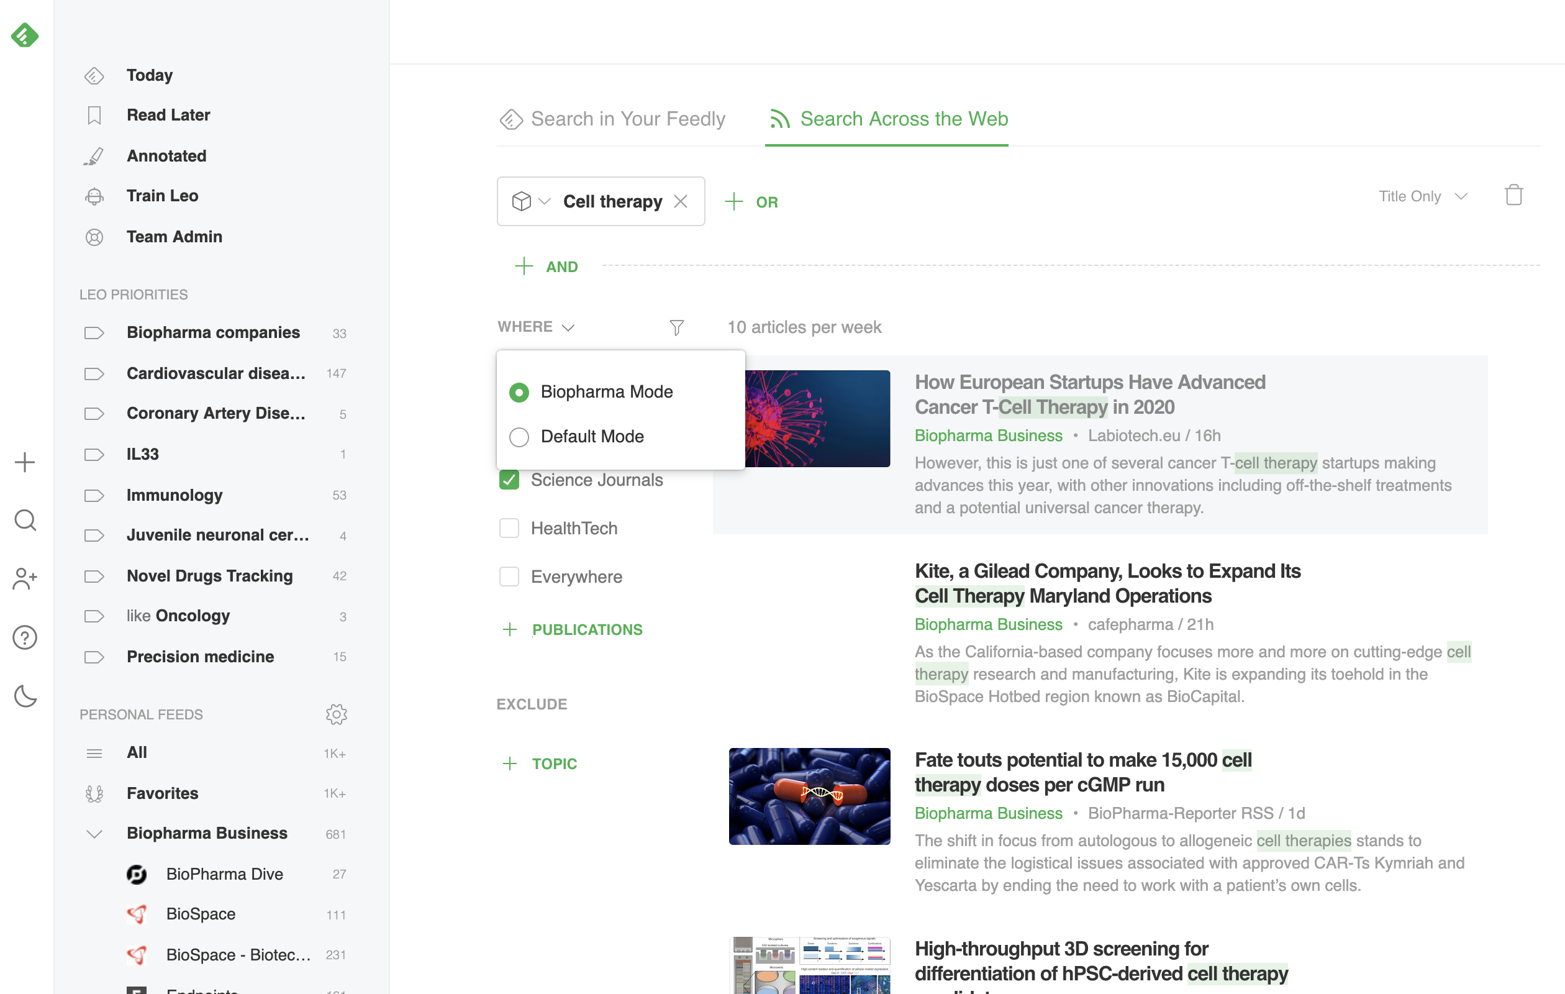This screenshot has width=1565, height=994.
Task: Expand the WHERE dropdown chevron
Action: (568, 327)
